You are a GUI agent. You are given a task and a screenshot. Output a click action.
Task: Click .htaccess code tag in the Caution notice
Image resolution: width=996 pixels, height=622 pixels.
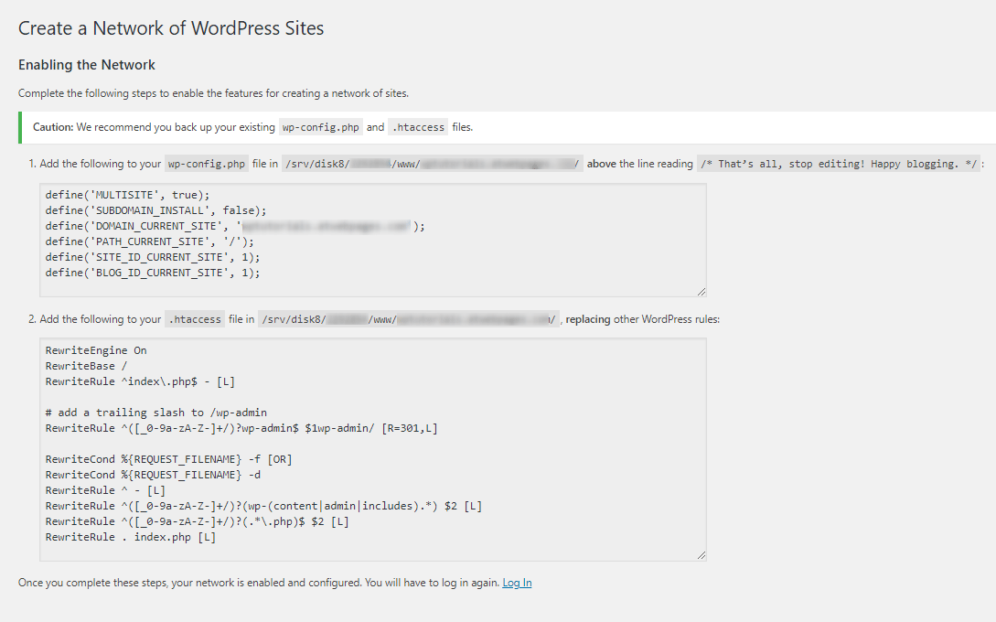click(418, 127)
